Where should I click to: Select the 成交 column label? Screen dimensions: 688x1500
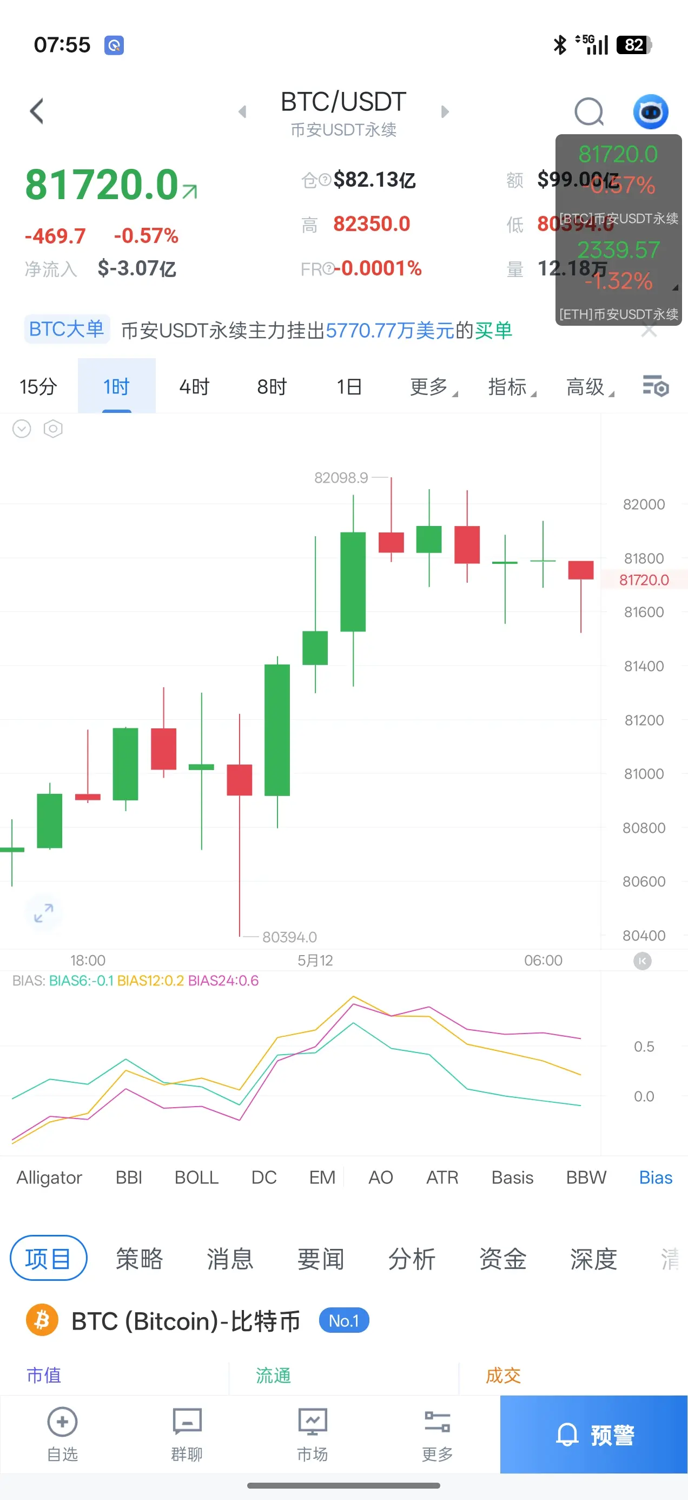[x=503, y=1375]
